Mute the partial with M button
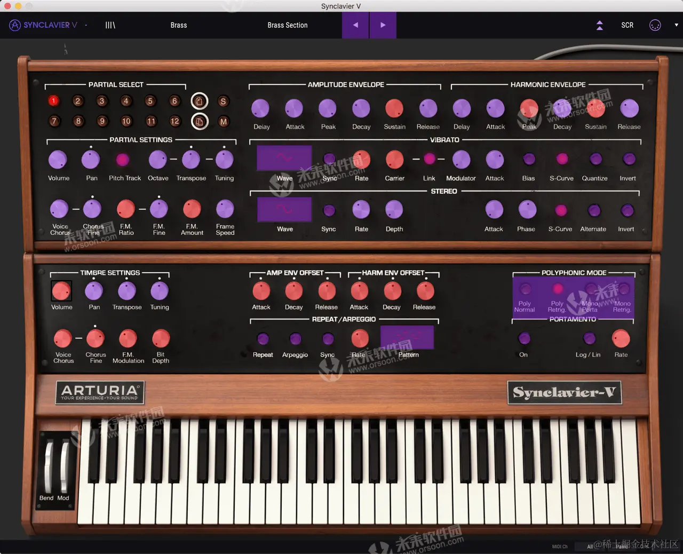683x554 pixels. coord(223,122)
